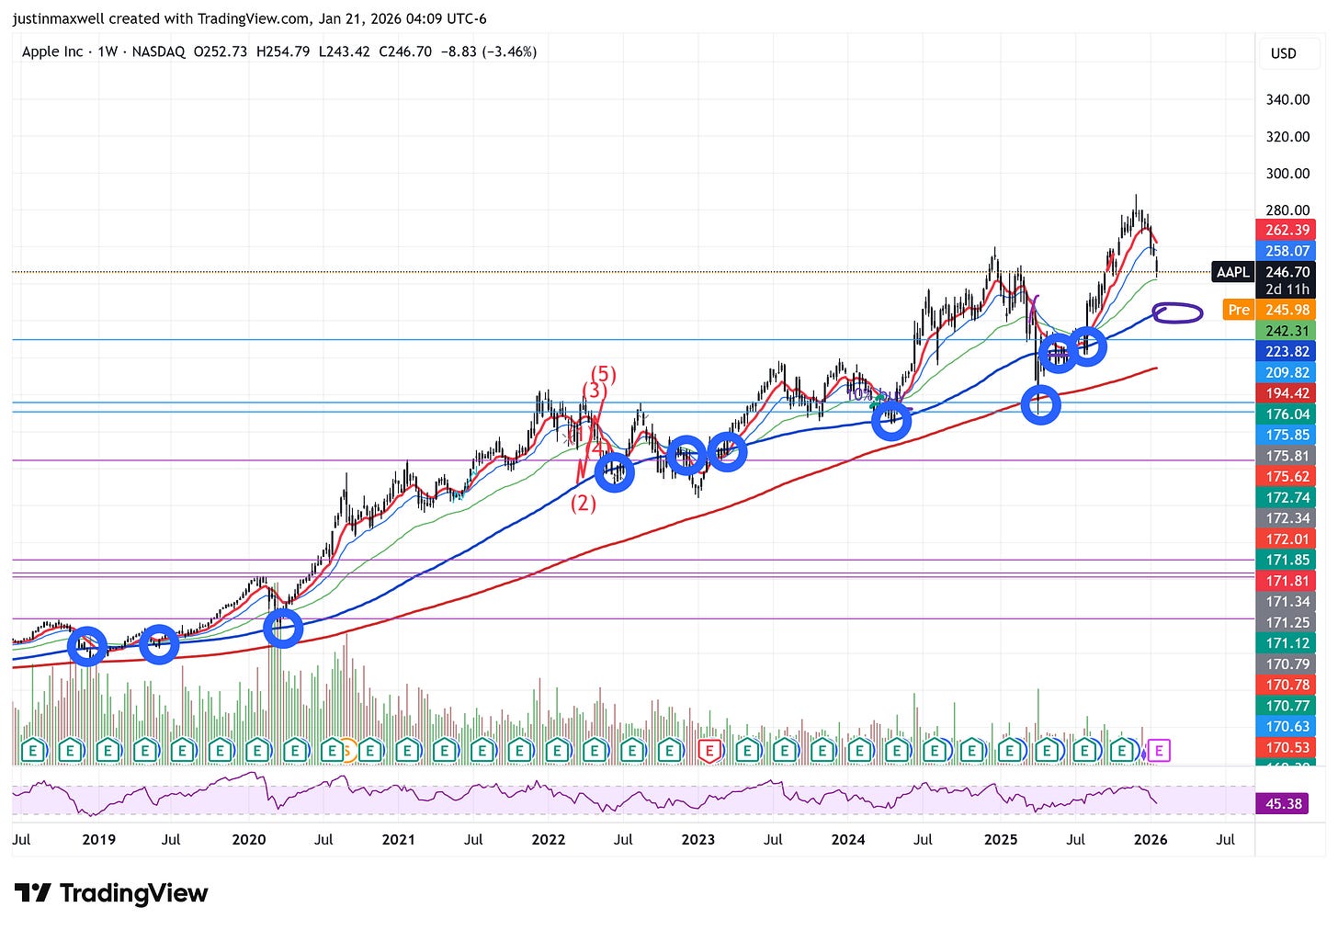Click the black 246.70 last price label
1338x930 pixels.
(x=1287, y=272)
